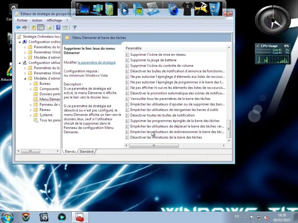The width and height of the screenshot is (298, 223).
Task: Open the globe browser folder in dock
Action: click(x=173, y=10)
